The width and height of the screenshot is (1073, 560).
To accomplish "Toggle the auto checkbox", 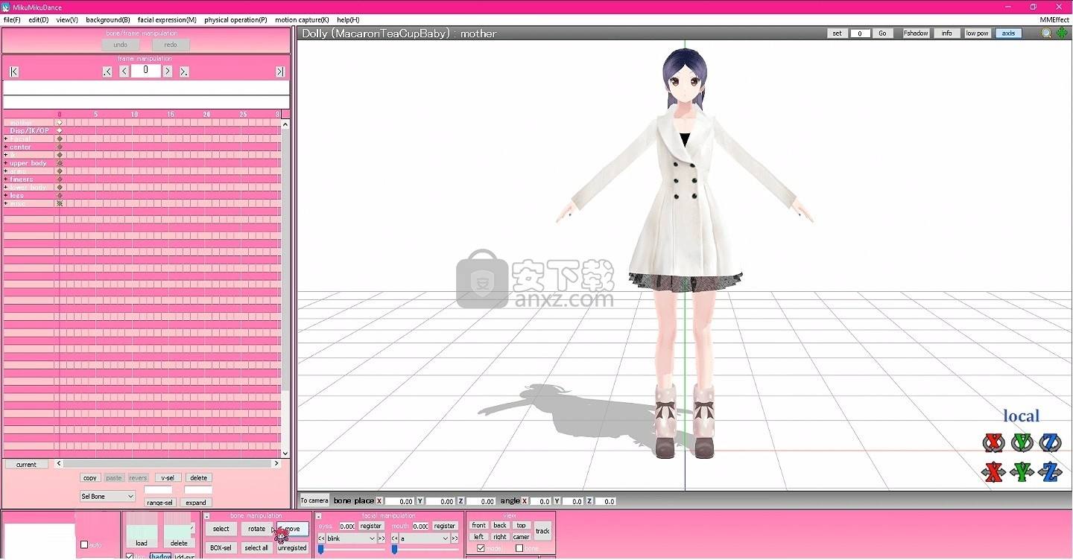I will pos(84,545).
